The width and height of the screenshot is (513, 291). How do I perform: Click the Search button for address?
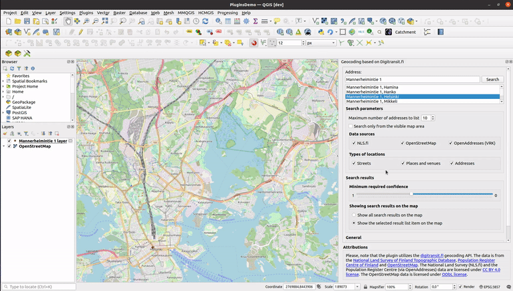click(492, 79)
